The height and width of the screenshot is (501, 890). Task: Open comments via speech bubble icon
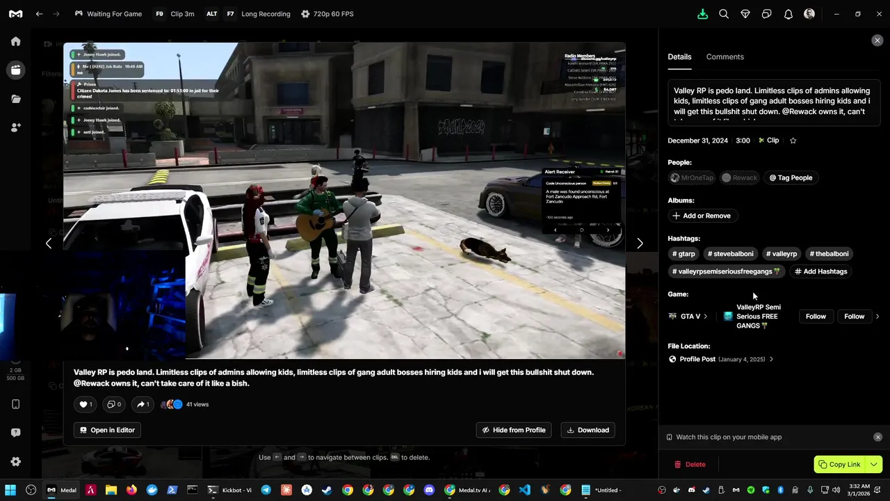[x=113, y=404]
